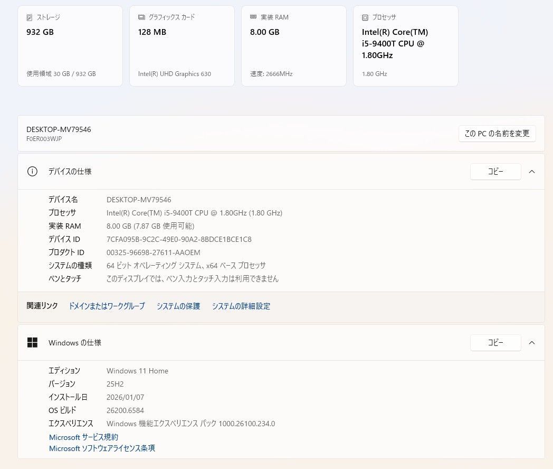Screen dimensions: 553x469
Task: Click コピー in the Windows の仕様 section
Action: click(495, 342)
